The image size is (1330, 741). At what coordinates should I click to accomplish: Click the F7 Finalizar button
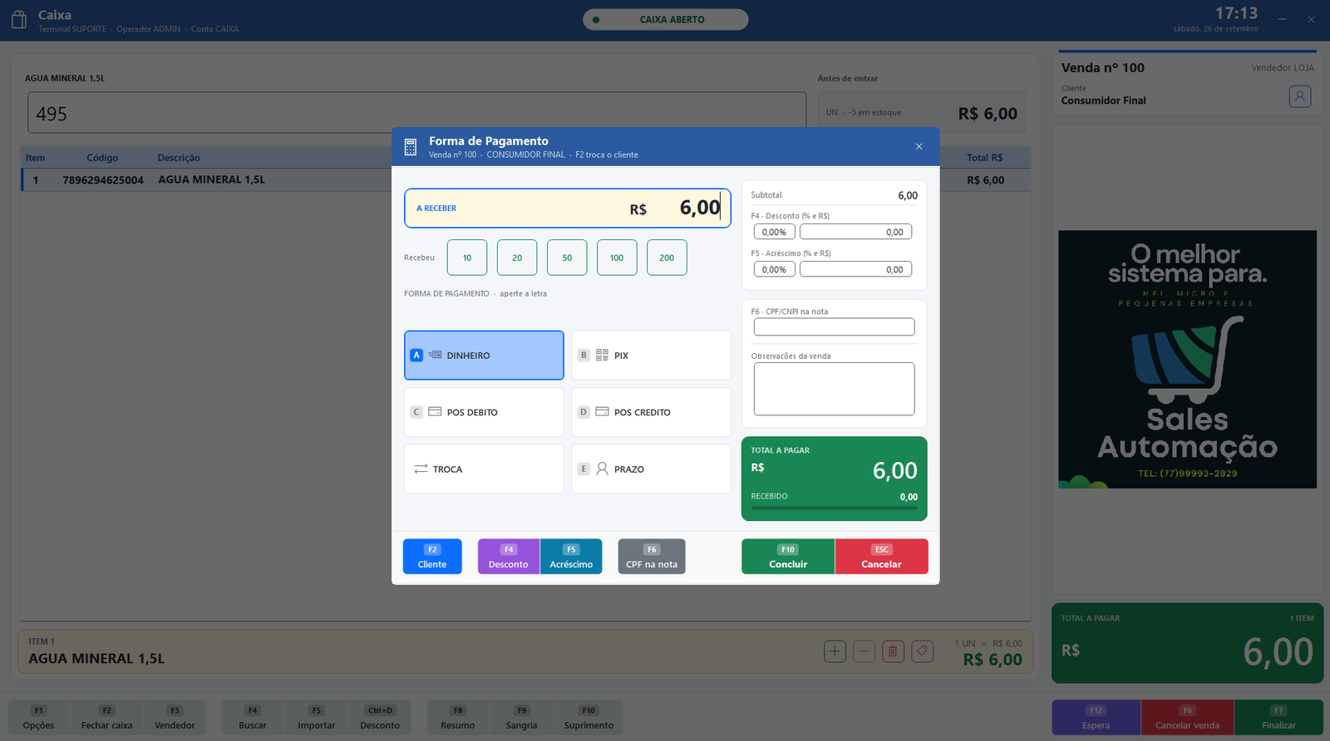click(1278, 718)
